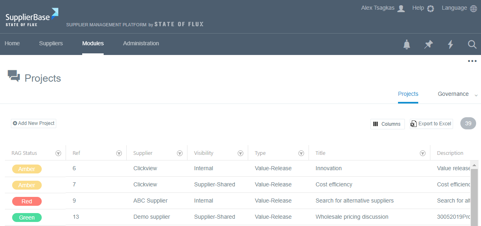Click the Red RAG status badge

(x=27, y=201)
